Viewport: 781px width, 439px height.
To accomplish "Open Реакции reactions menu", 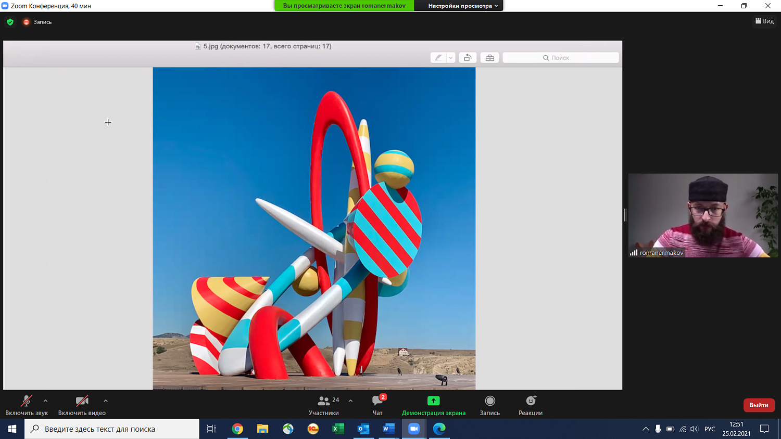I will pos(531,405).
